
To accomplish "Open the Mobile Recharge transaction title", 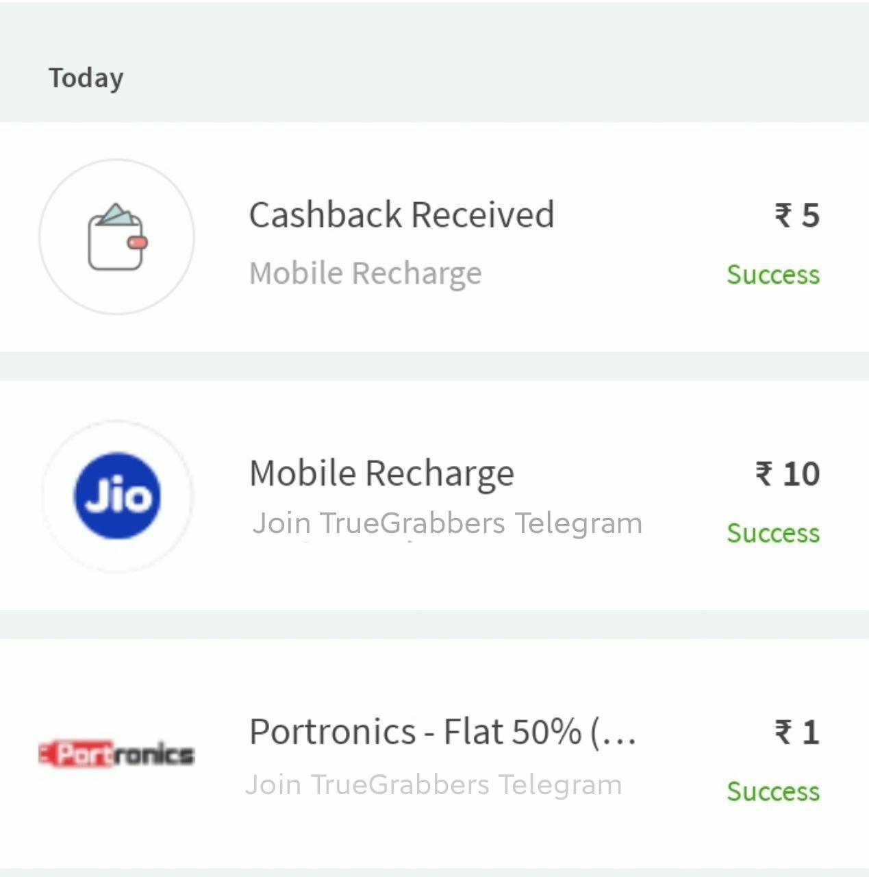I will (381, 473).
